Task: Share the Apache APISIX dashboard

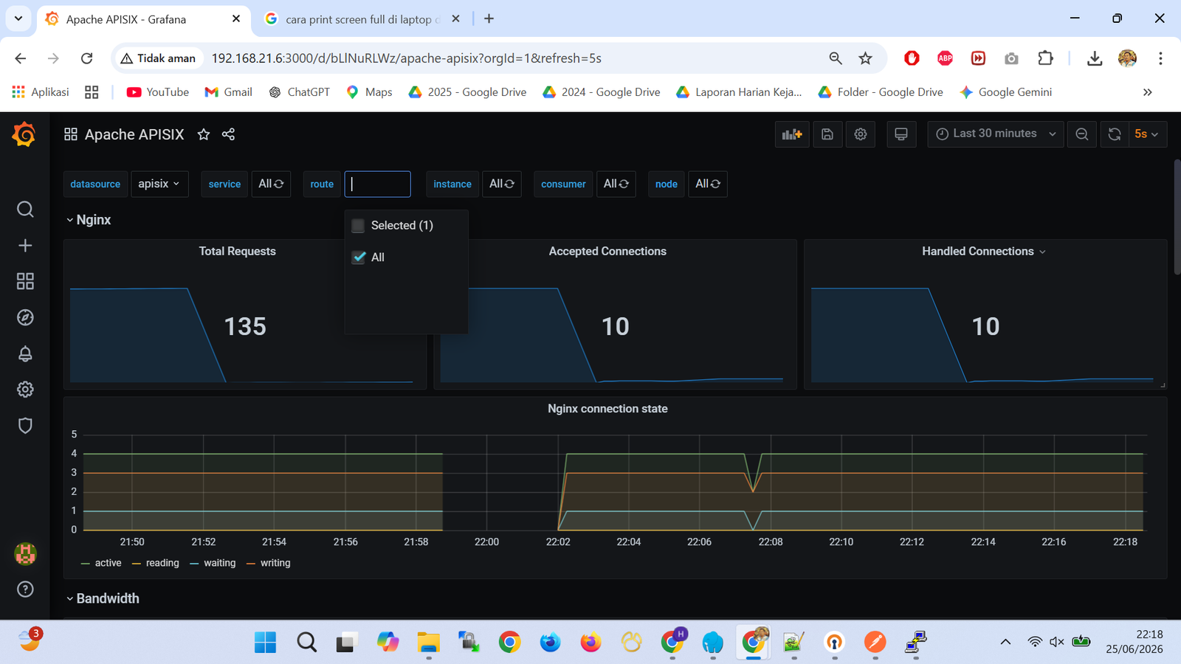Action: pos(228,134)
